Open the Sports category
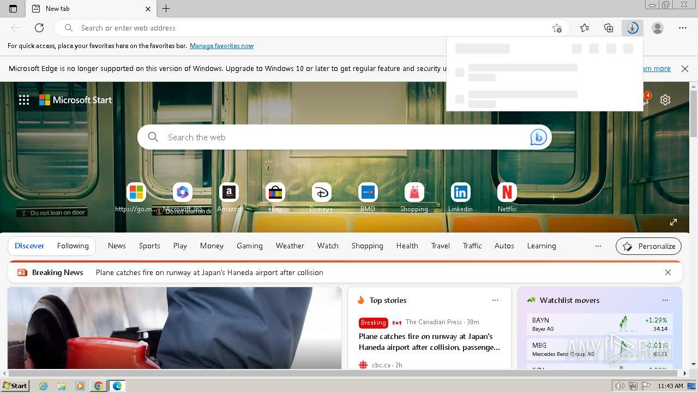The width and height of the screenshot is (698, 393). pos(149,246)
